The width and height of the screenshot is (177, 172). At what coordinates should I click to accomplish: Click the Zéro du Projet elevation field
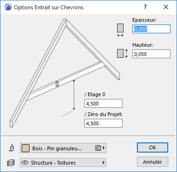tap(103, 123)
